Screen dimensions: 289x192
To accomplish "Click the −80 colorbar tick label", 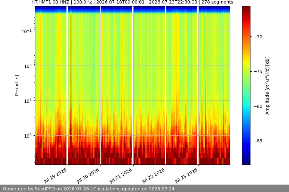I will click(258, 106).
